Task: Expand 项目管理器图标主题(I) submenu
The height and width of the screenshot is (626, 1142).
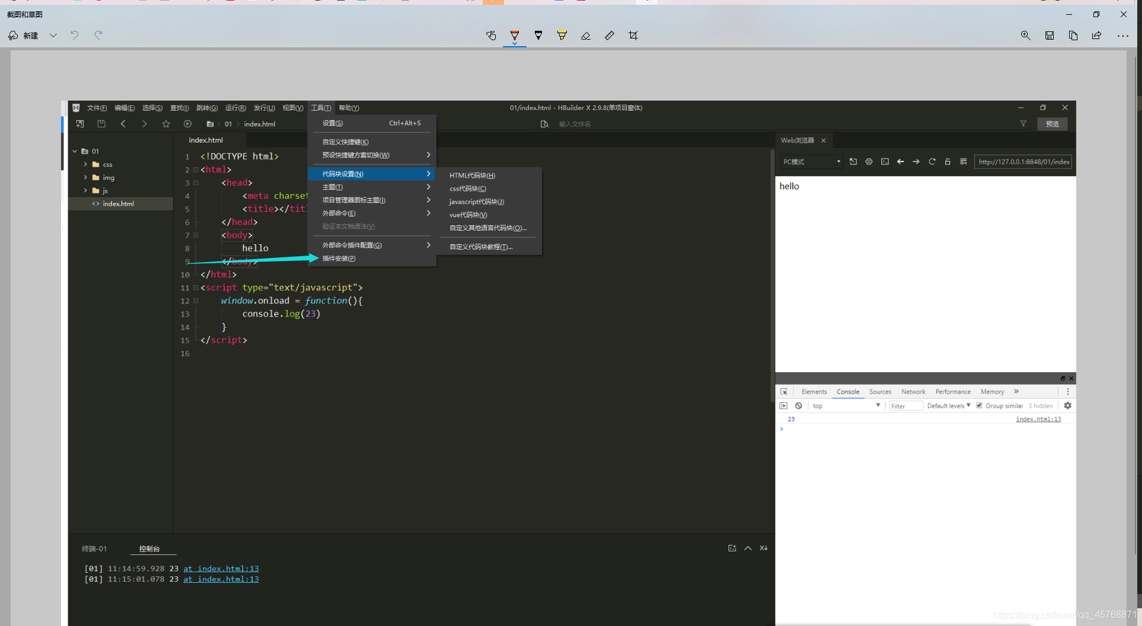Action: [x=371, y=200]
